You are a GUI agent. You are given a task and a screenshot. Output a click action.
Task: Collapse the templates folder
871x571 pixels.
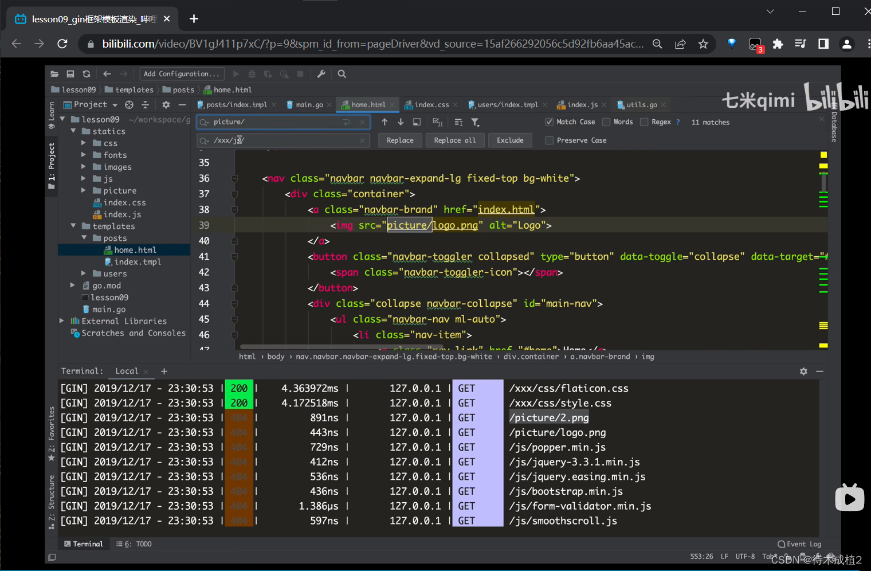(73, 226)
